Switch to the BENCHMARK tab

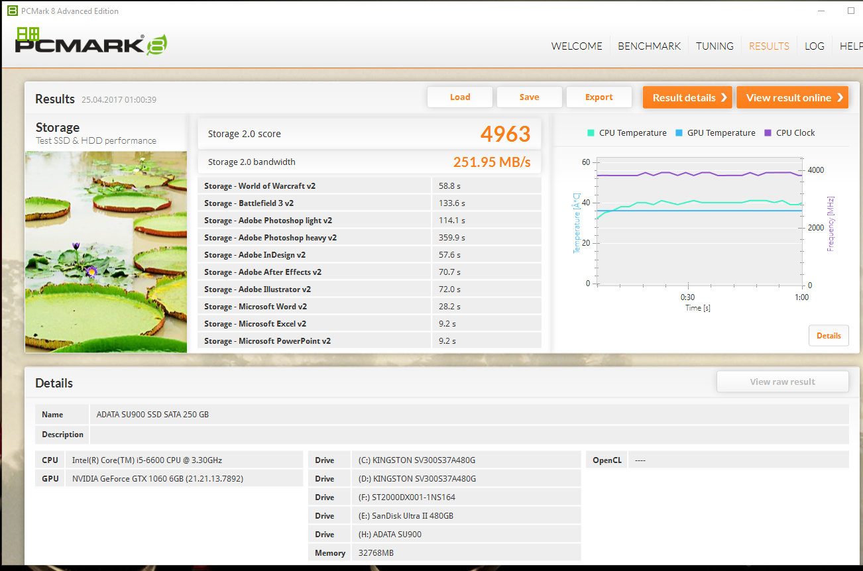click(649, 46)
